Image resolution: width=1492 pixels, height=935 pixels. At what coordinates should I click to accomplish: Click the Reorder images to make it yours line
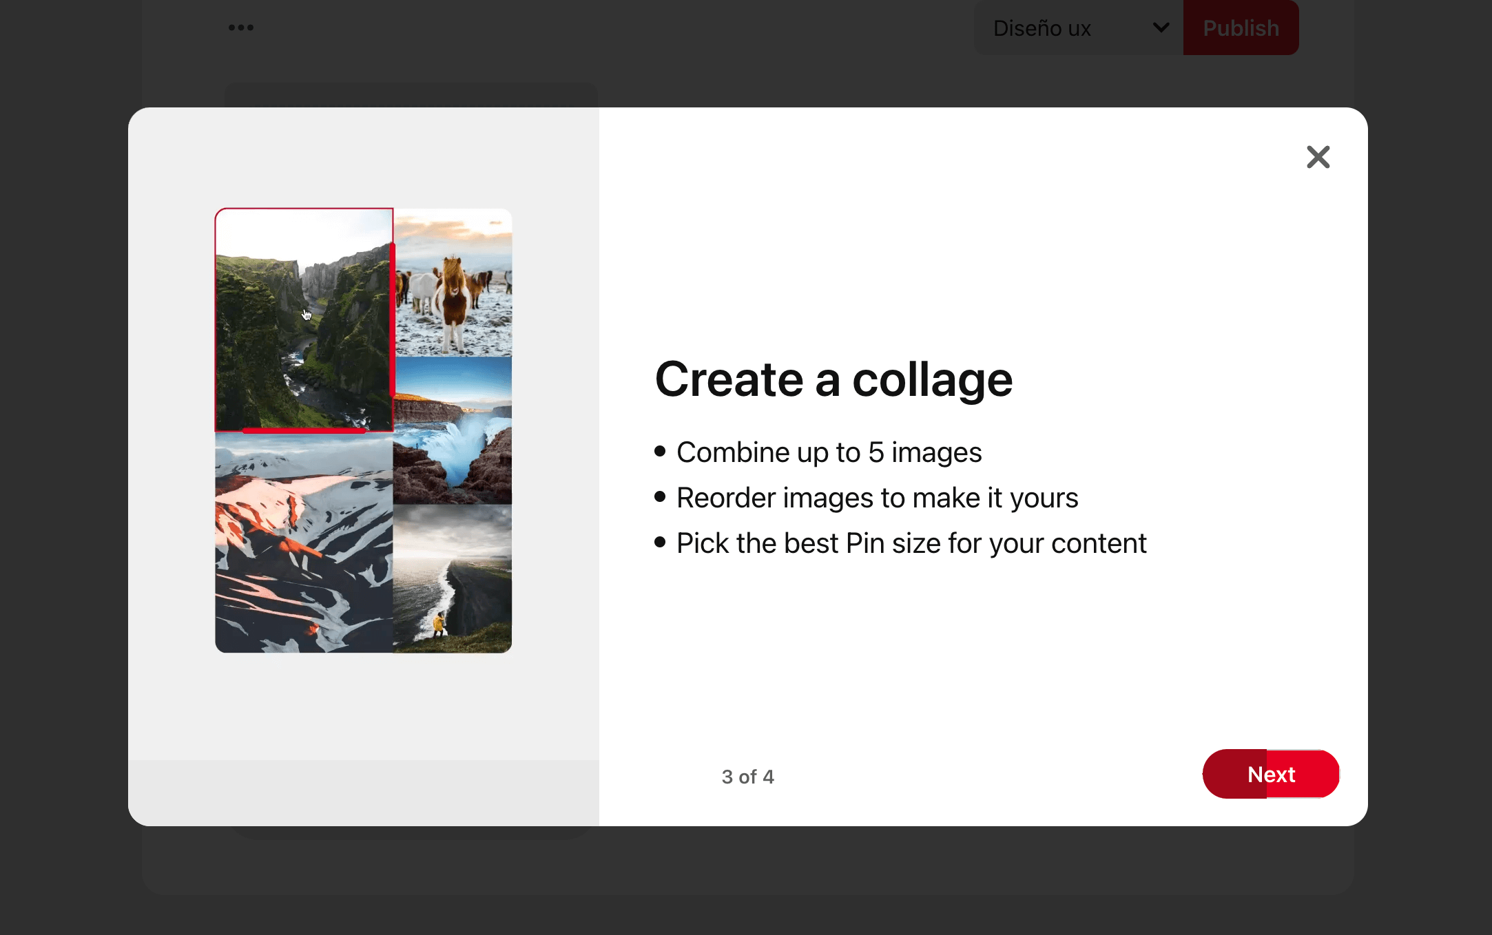pyautogui.click(x=877, y=498)
